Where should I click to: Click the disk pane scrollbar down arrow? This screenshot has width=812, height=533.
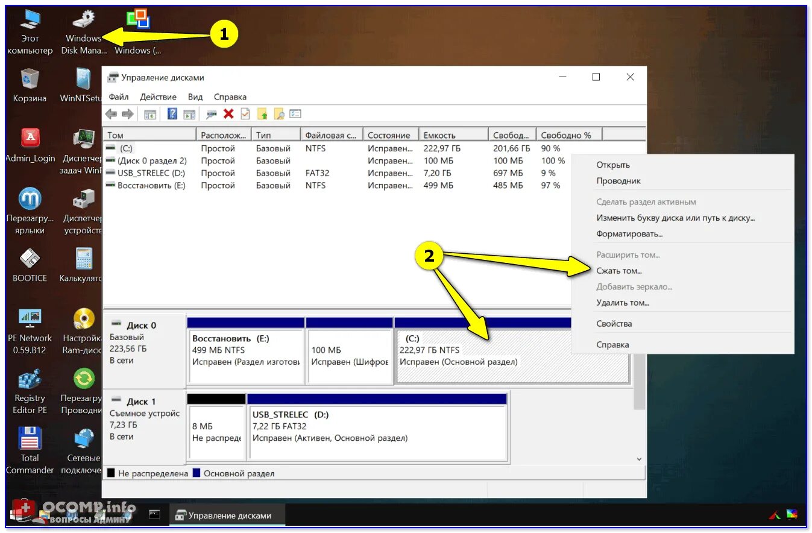pyautogui.click(x=640, y=459)
